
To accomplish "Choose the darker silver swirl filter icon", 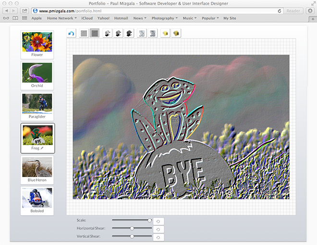I will [153, 33].
